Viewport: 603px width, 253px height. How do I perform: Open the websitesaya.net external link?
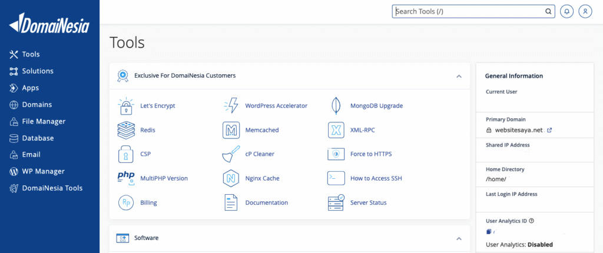pyautogui.click(x=549, y=130)
